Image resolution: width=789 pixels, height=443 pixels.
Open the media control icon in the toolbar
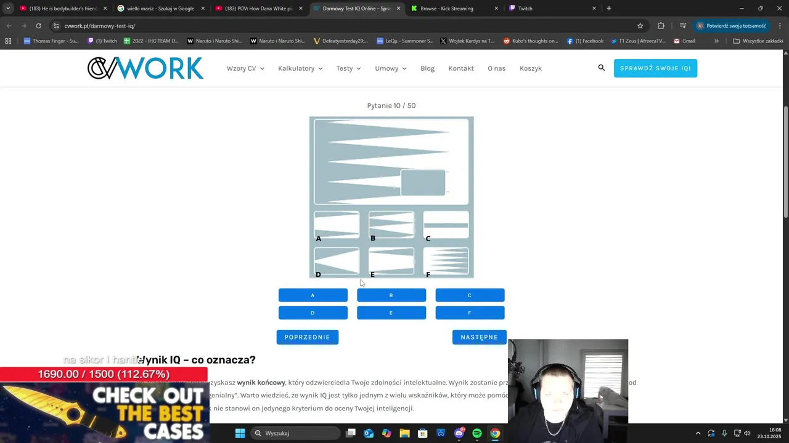pos(683,26)
